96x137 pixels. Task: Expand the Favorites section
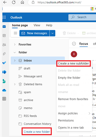coord(15,44)
